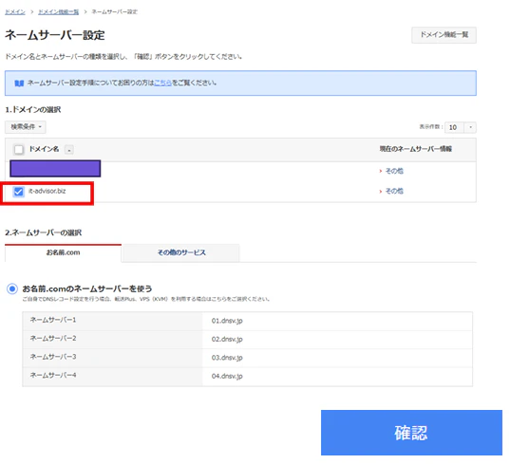Click the book icon in the notice banner

19,84
